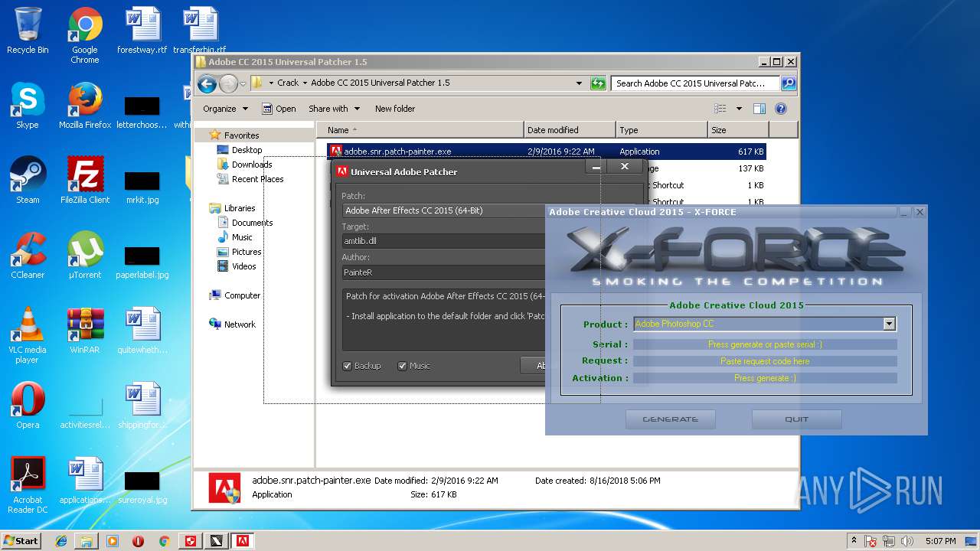Launch Acrobat Reader DC desktop icon
The width and height of the screenshot is (980, 551).
pyautogui.click(x=28, y=485)
